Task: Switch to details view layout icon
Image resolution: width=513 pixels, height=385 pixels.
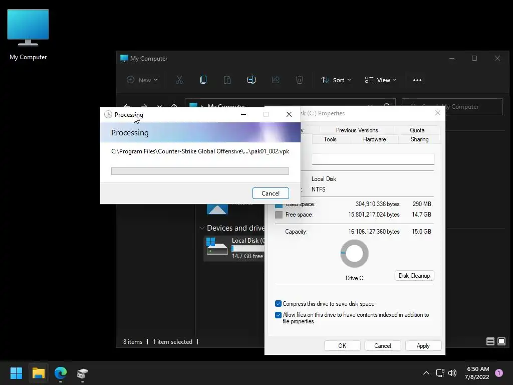Action: tap(490, 341)
